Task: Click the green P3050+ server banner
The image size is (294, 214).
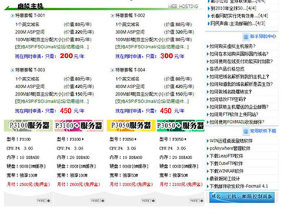Action: pos(181,126)
